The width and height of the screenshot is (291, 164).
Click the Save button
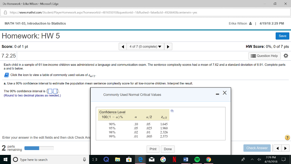[x=282, y=36]
